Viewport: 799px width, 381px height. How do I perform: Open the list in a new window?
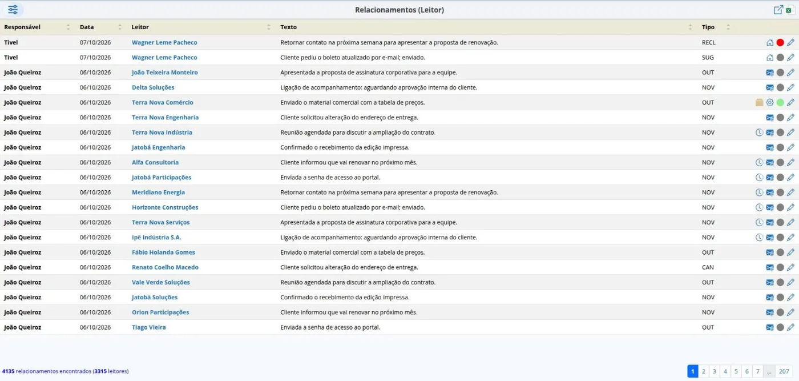click(778, 10)
